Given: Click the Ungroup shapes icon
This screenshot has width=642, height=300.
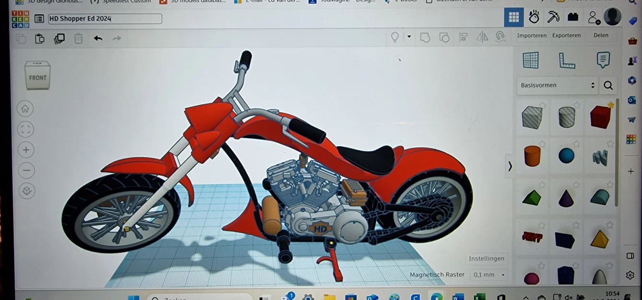Looking at the screenshot, I should click(x=444, y=37).
